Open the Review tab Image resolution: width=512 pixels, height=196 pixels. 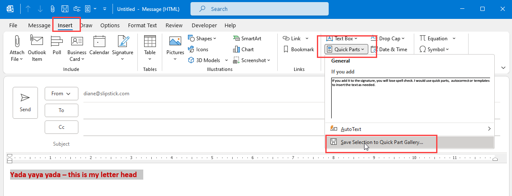[174, 25]
